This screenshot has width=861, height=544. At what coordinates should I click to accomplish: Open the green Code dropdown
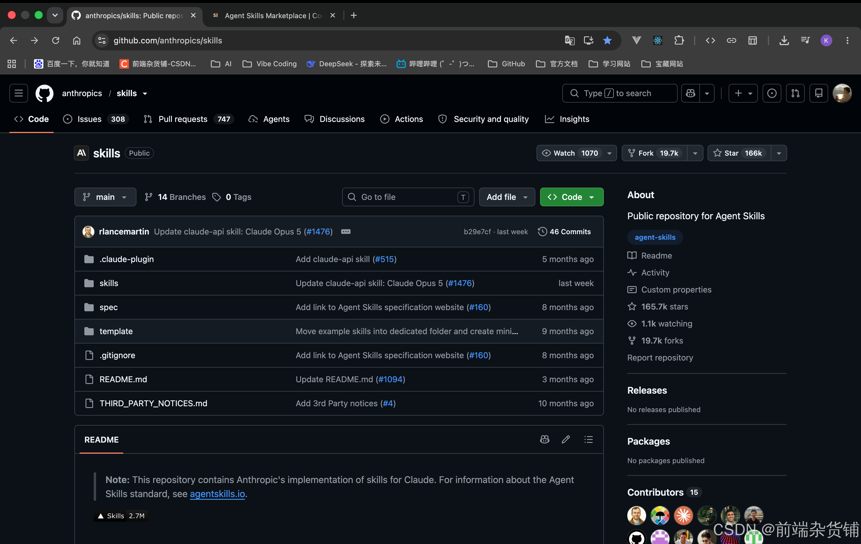tap(571, 197)
